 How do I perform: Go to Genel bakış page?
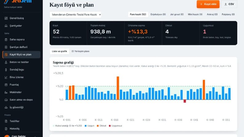(x=21, y=18)
